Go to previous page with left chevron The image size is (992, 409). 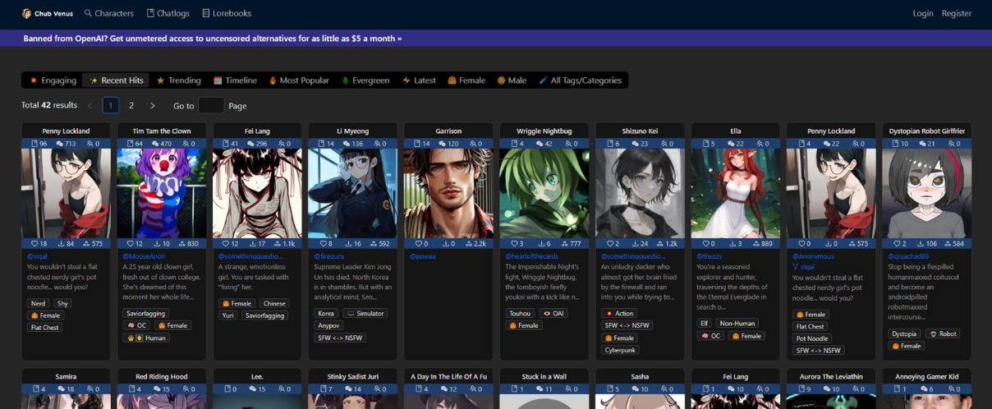pos(90,105)
